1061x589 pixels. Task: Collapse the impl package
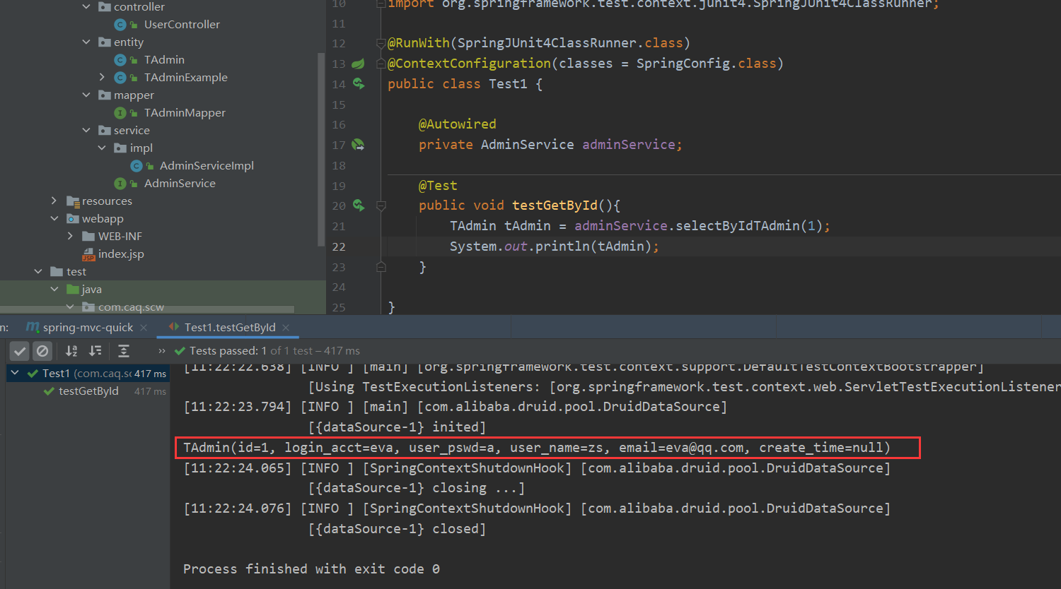[102, 148]
